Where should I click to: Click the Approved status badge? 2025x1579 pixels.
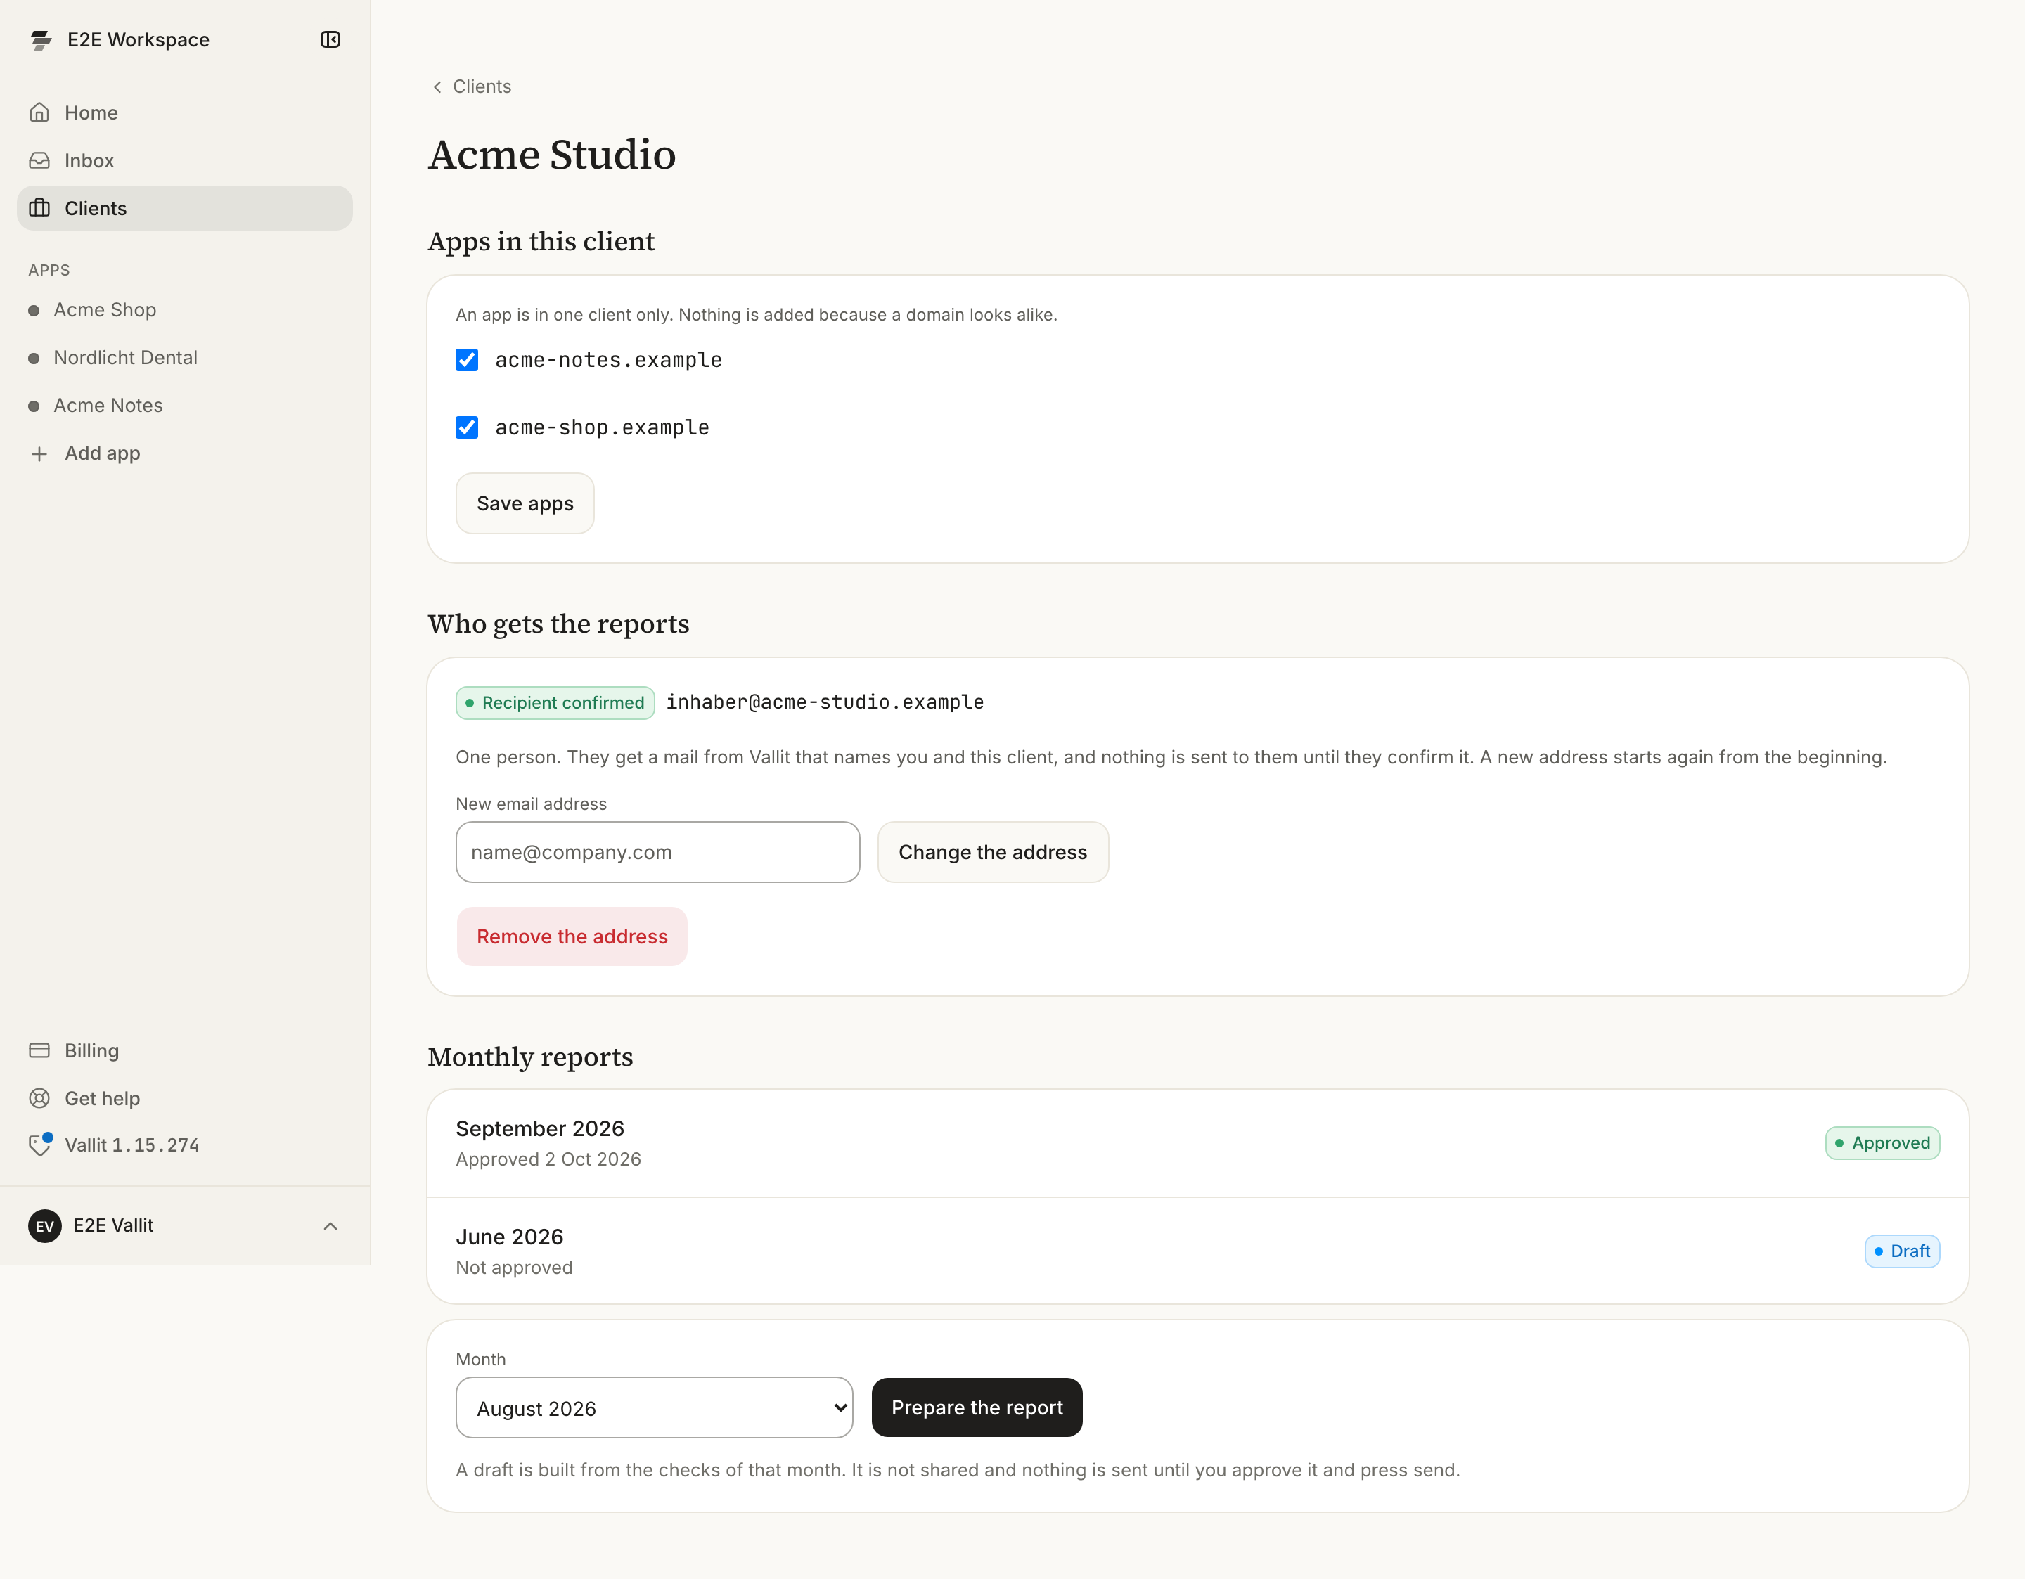[x=1882, y=1143]
